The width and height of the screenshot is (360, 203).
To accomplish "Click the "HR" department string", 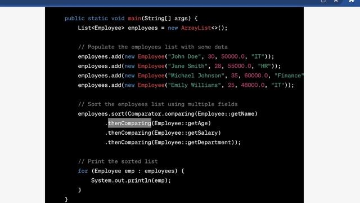I will coord(264,66).
